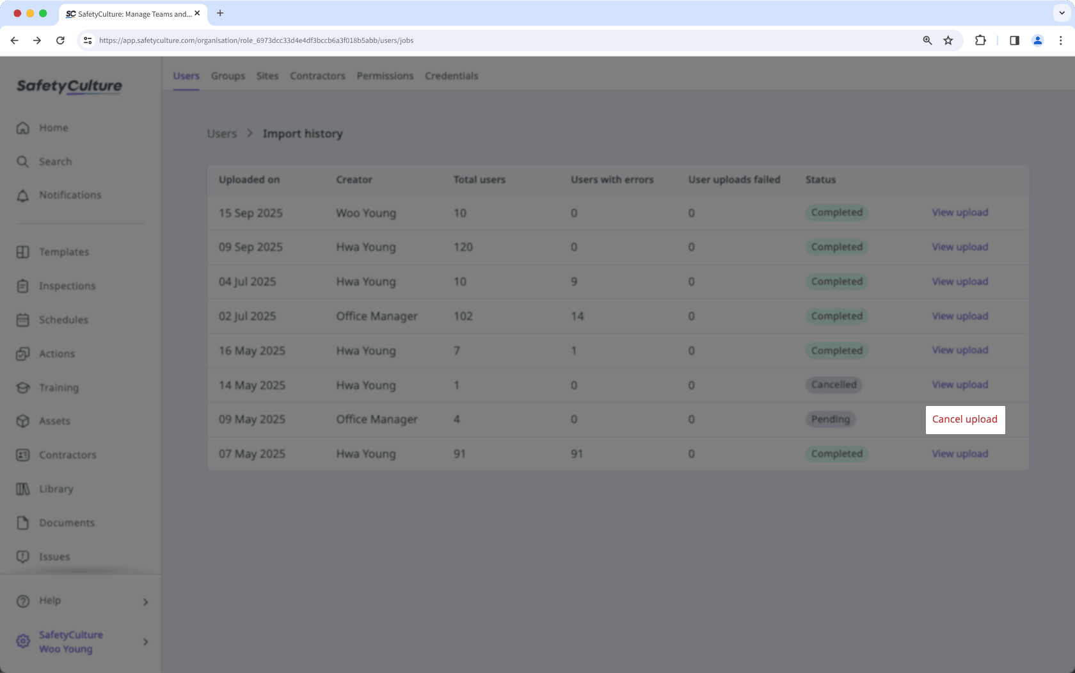Open the Training section icon
Image resolution: width=1075 pixels, height=673 pixels.
point(23,387)
